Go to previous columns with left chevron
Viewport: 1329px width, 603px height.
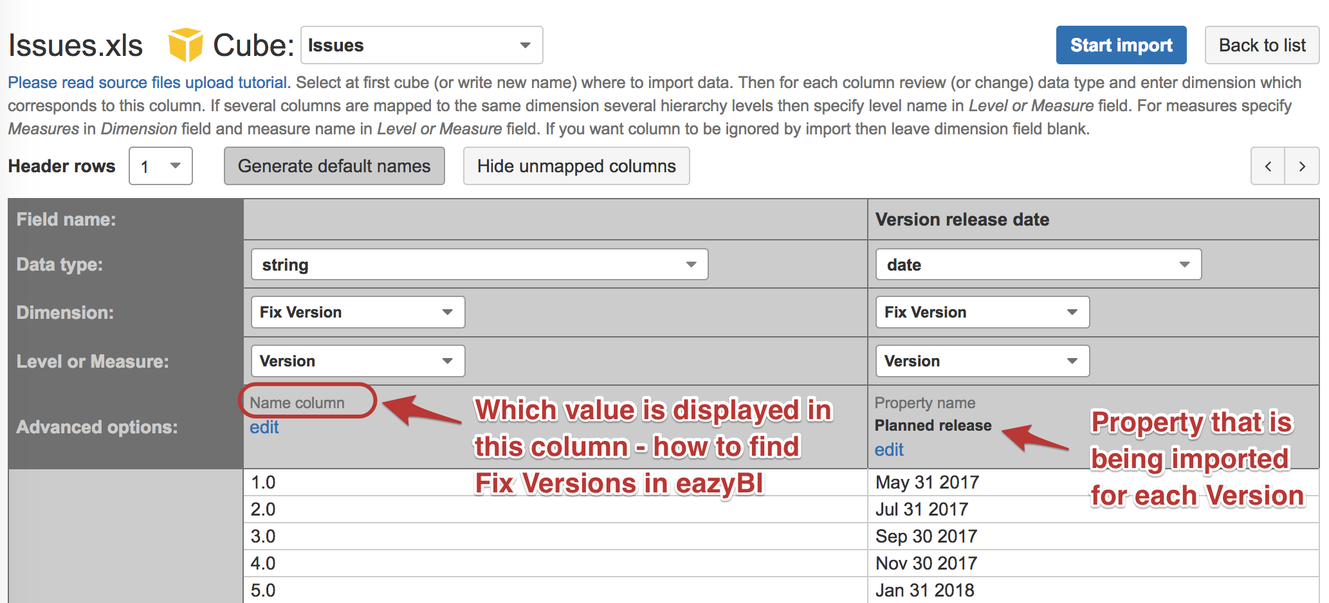(x=1268, y=166)
